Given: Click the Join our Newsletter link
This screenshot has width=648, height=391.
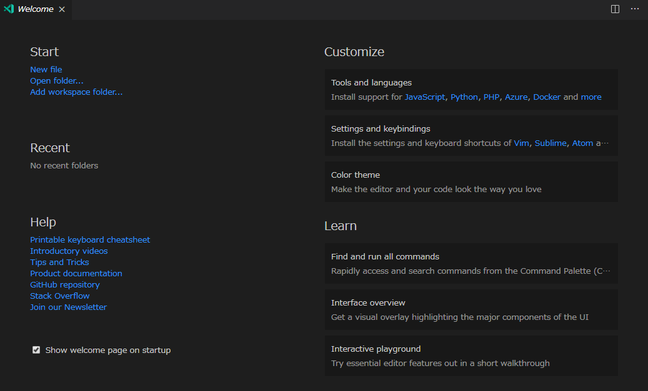Looking at the screenshot, I should pos(69,307).
